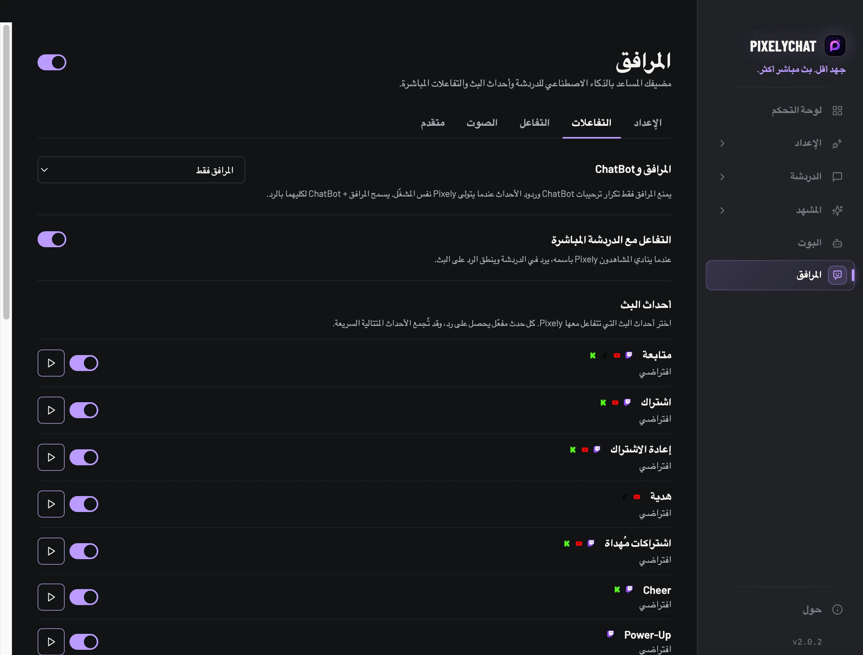Click the المرافق و ChatBot heading
The height and width of the screenshot is (655, 863).
633,169
